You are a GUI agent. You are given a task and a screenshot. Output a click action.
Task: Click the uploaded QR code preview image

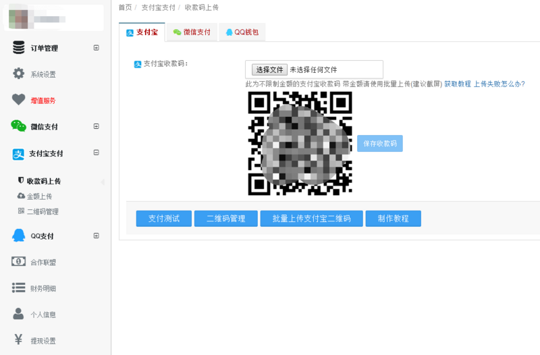click(x=300, y=143)
